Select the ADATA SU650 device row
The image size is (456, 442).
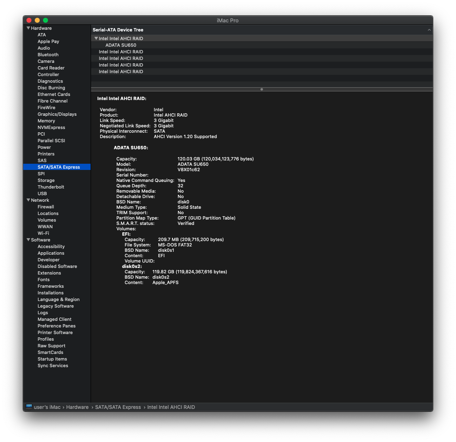(x=262, y=45)
